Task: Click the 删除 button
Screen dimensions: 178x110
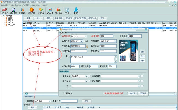Action: (x=49, y=18)
